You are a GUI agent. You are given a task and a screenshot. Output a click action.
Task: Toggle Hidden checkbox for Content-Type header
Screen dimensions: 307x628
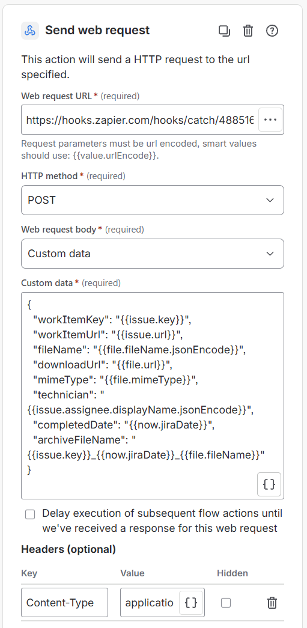tap(226, 602)
